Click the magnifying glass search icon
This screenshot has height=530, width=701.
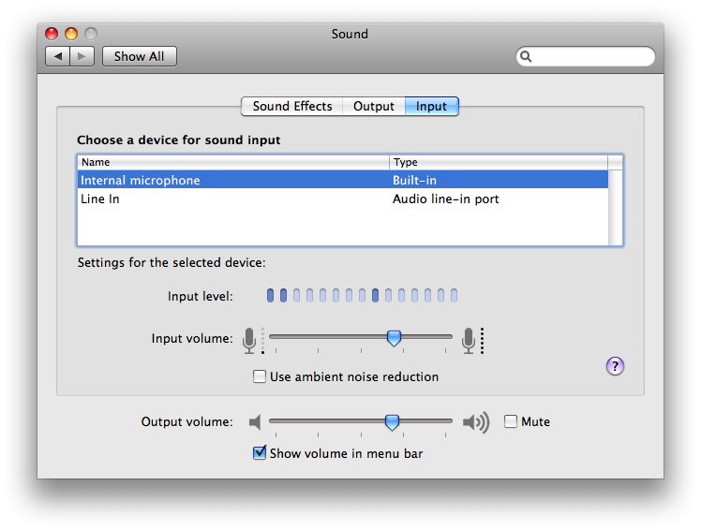(x=526, y=56)
